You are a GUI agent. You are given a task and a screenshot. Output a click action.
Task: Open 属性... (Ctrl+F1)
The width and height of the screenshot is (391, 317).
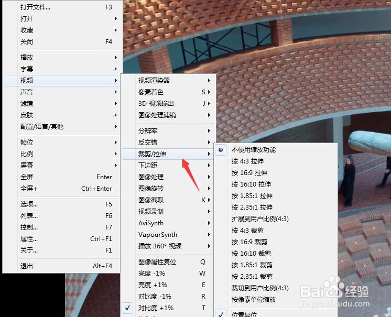pyautogui.click(x=62, y=239)
